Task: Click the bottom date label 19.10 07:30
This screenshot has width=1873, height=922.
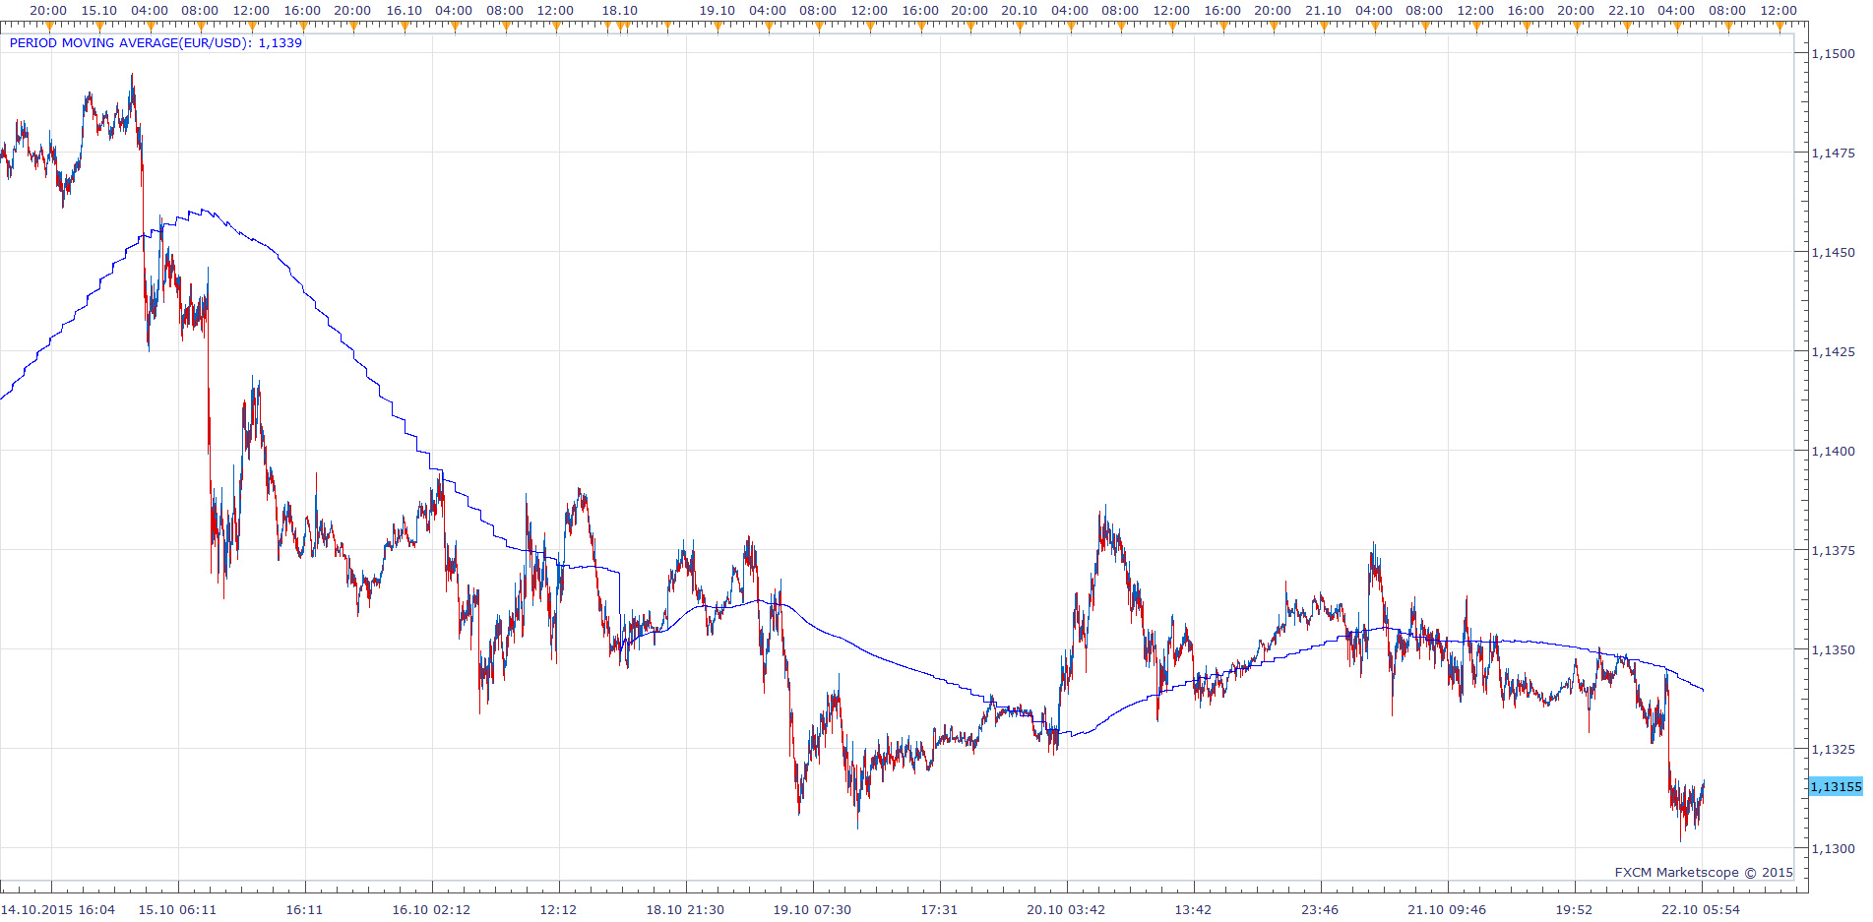Action: 812,909
